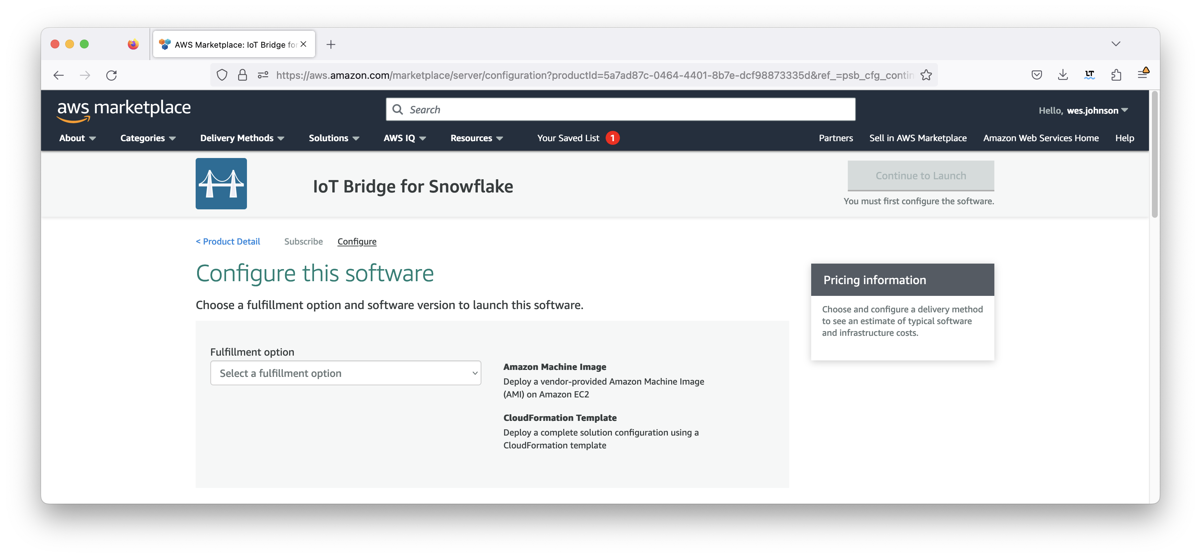Go back to Product Detail
The width and height of the screenshot is (1201, 558).
(x=228, y=241)
